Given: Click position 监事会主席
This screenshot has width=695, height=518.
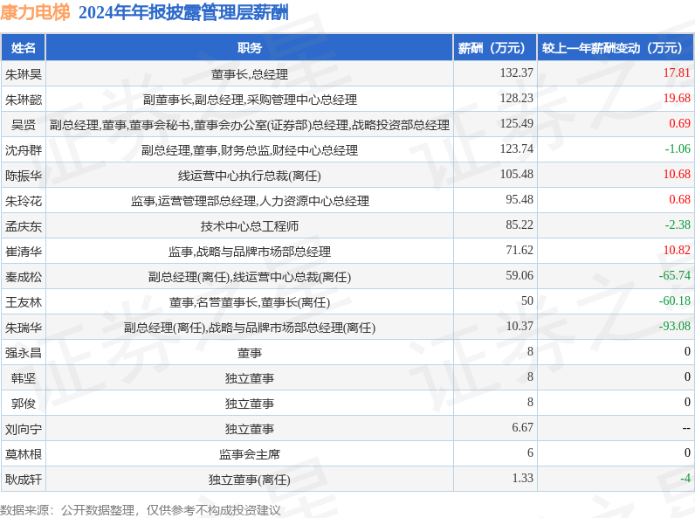Looking at the screenshot, I should tap(250, 453).
